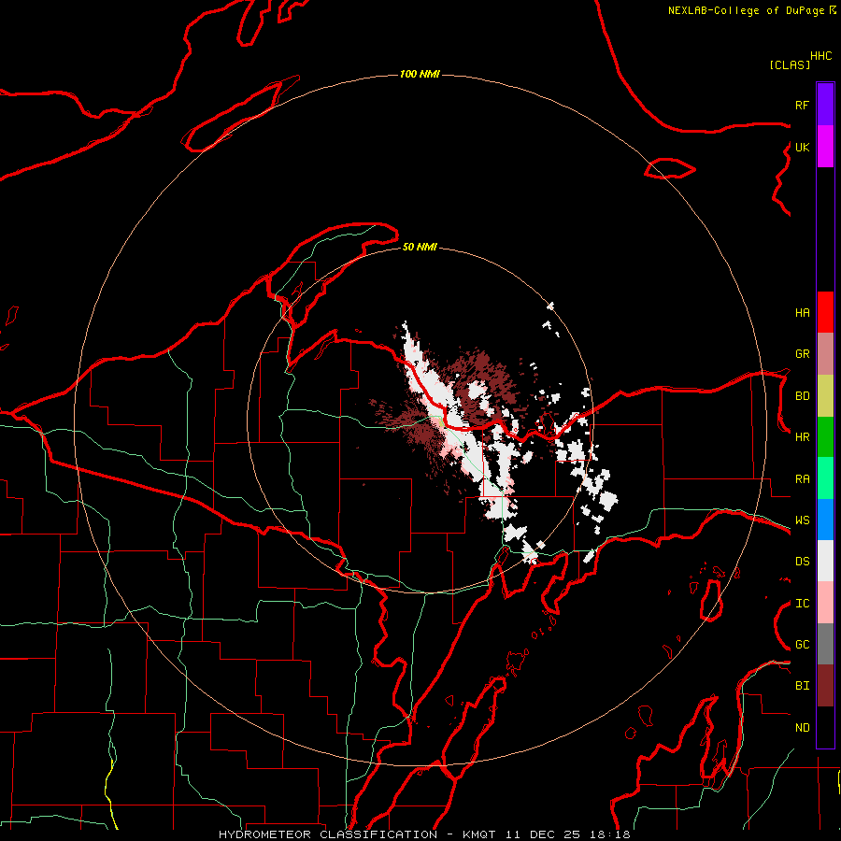Screen dimensions: 841x841
Task: Click the UK magenta legend swatch
Action: pyautogui.click(x=825, y=147)
